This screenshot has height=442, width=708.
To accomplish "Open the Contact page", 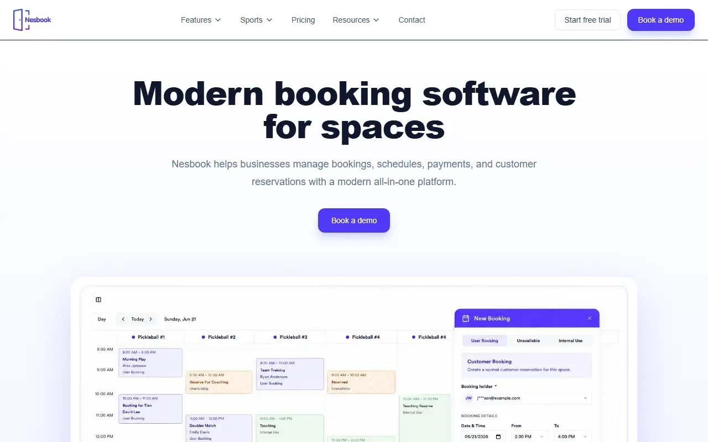I will (x=412, y=20).
